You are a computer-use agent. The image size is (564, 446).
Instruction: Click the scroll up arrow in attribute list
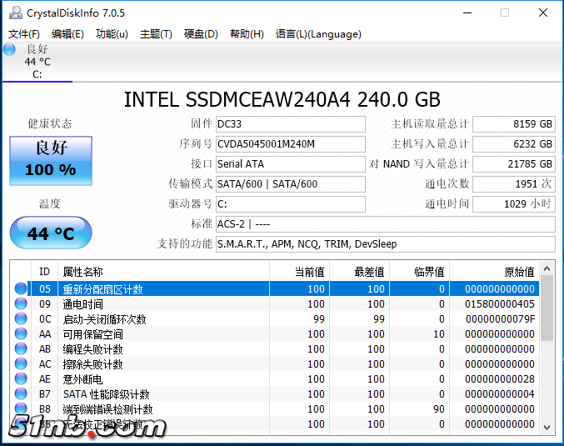[547, 268]
